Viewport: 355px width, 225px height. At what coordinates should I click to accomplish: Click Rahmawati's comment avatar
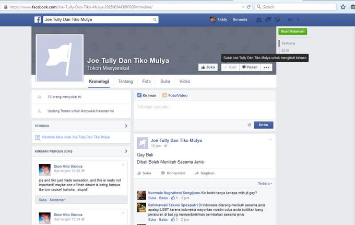pyautogui.click(x=141, y=208)
